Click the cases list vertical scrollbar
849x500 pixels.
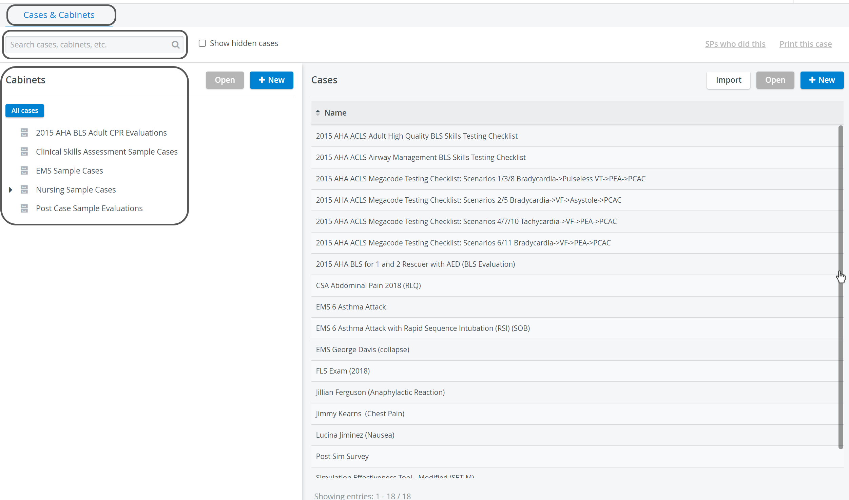(841, 287)
